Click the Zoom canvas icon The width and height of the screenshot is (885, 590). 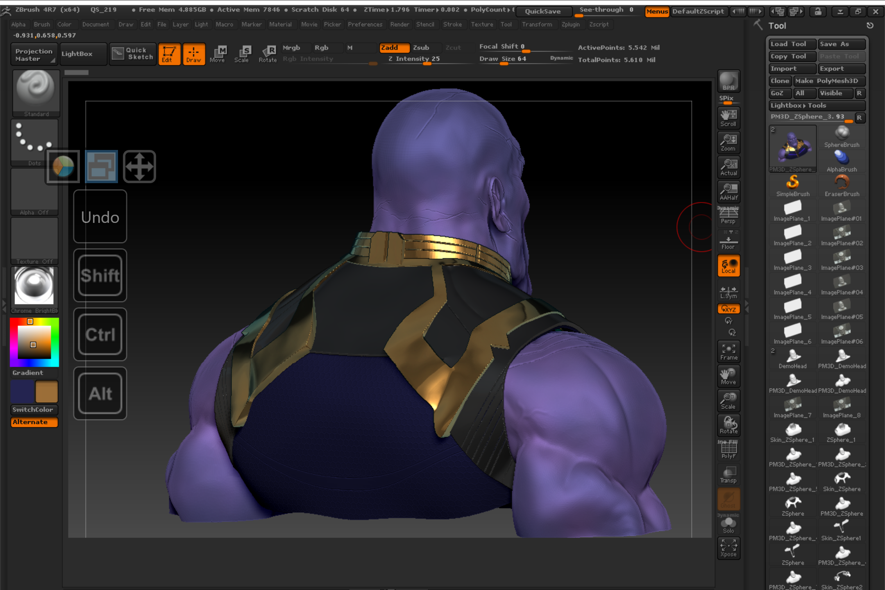(728, 143)
